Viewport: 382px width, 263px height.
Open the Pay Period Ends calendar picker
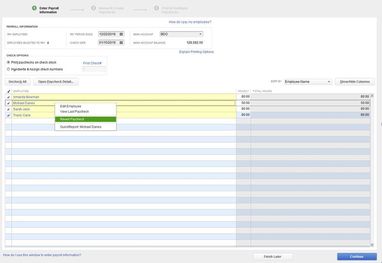pyautogui.click(x=121, y=34)
